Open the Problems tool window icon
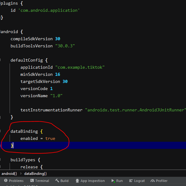Screen dimensions: 186x186 coord(6,180)
